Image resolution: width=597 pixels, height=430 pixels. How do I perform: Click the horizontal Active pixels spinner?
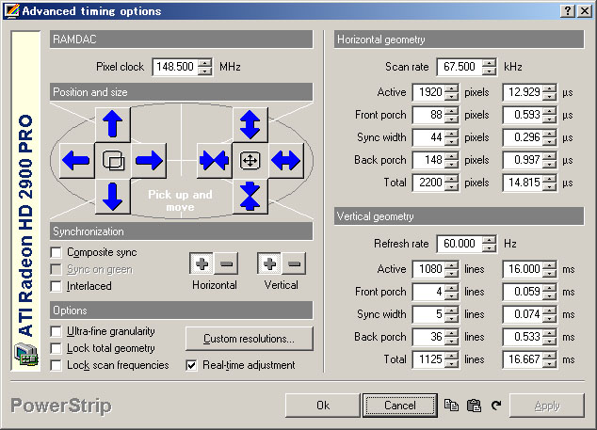(x=451, y=92)
